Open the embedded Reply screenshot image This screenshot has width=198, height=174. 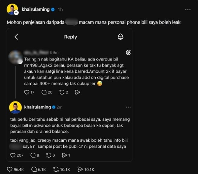tap(69, 95)
